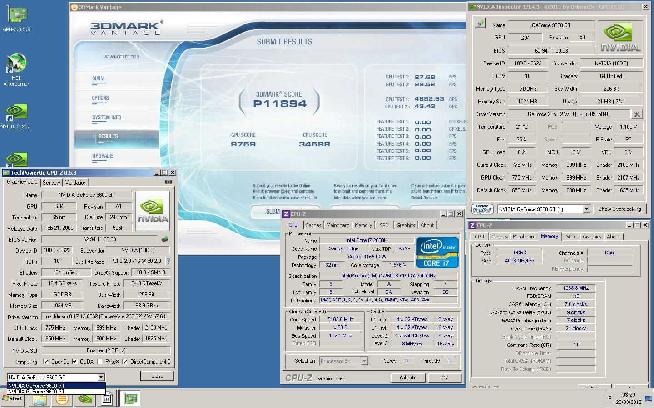Open OPTIONS in 3DMark Vantage sidebar
The height and width of the screenshot is (408, 654).
100,98
